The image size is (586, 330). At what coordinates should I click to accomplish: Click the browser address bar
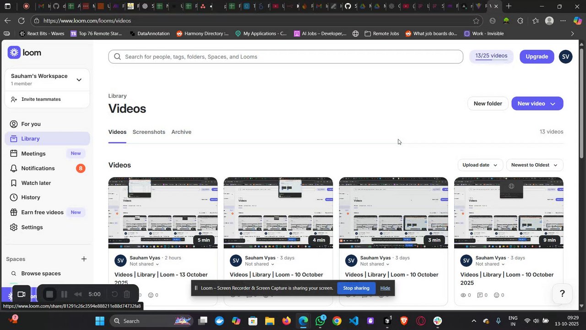(256, 21)
